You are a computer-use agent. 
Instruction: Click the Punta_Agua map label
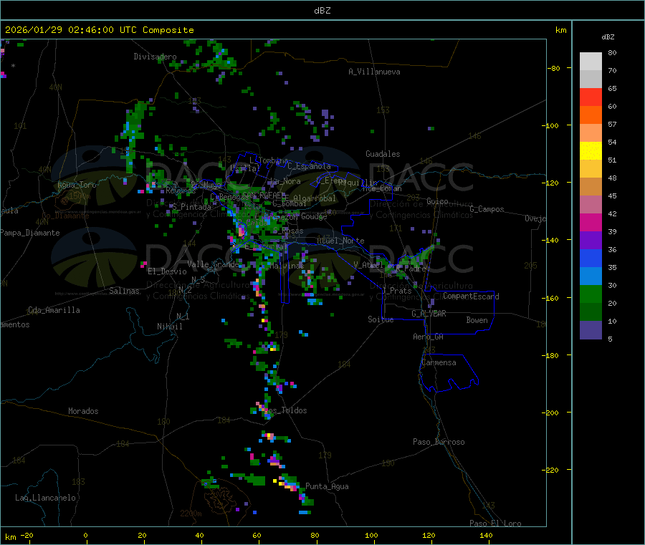[327, 486]
